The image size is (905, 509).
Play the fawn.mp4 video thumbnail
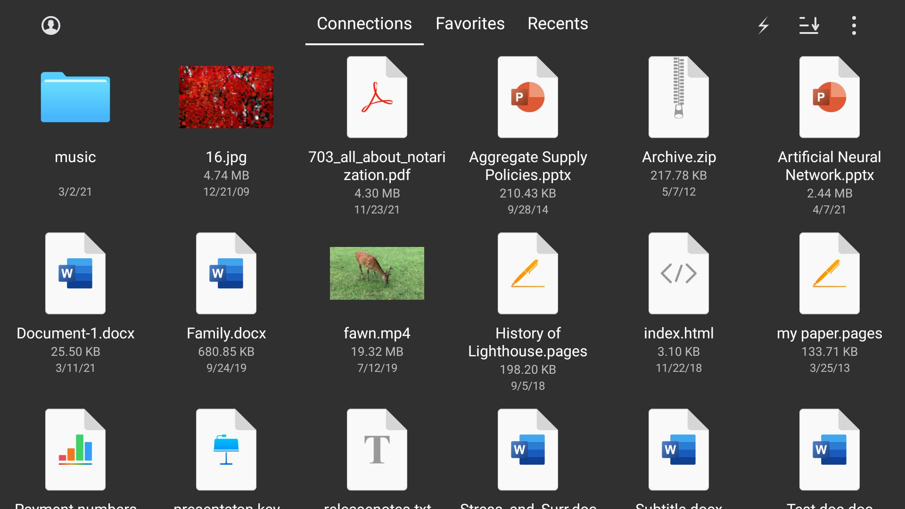(x=377, y=273)
